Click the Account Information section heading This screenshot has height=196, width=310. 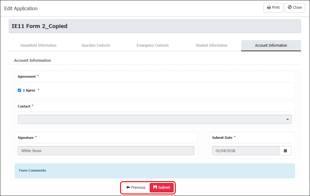point(32,60)
